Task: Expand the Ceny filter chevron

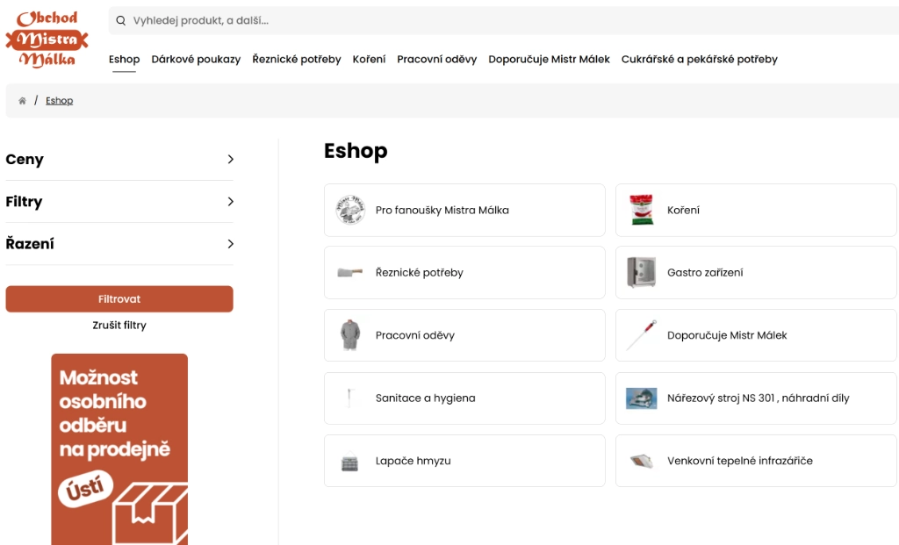Action: click(231, 160)
